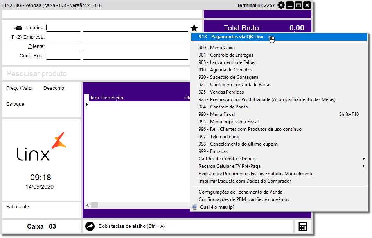Focus the Cliente code input field
The height and width of the screenshot is (238, 372).
point(63,46)
